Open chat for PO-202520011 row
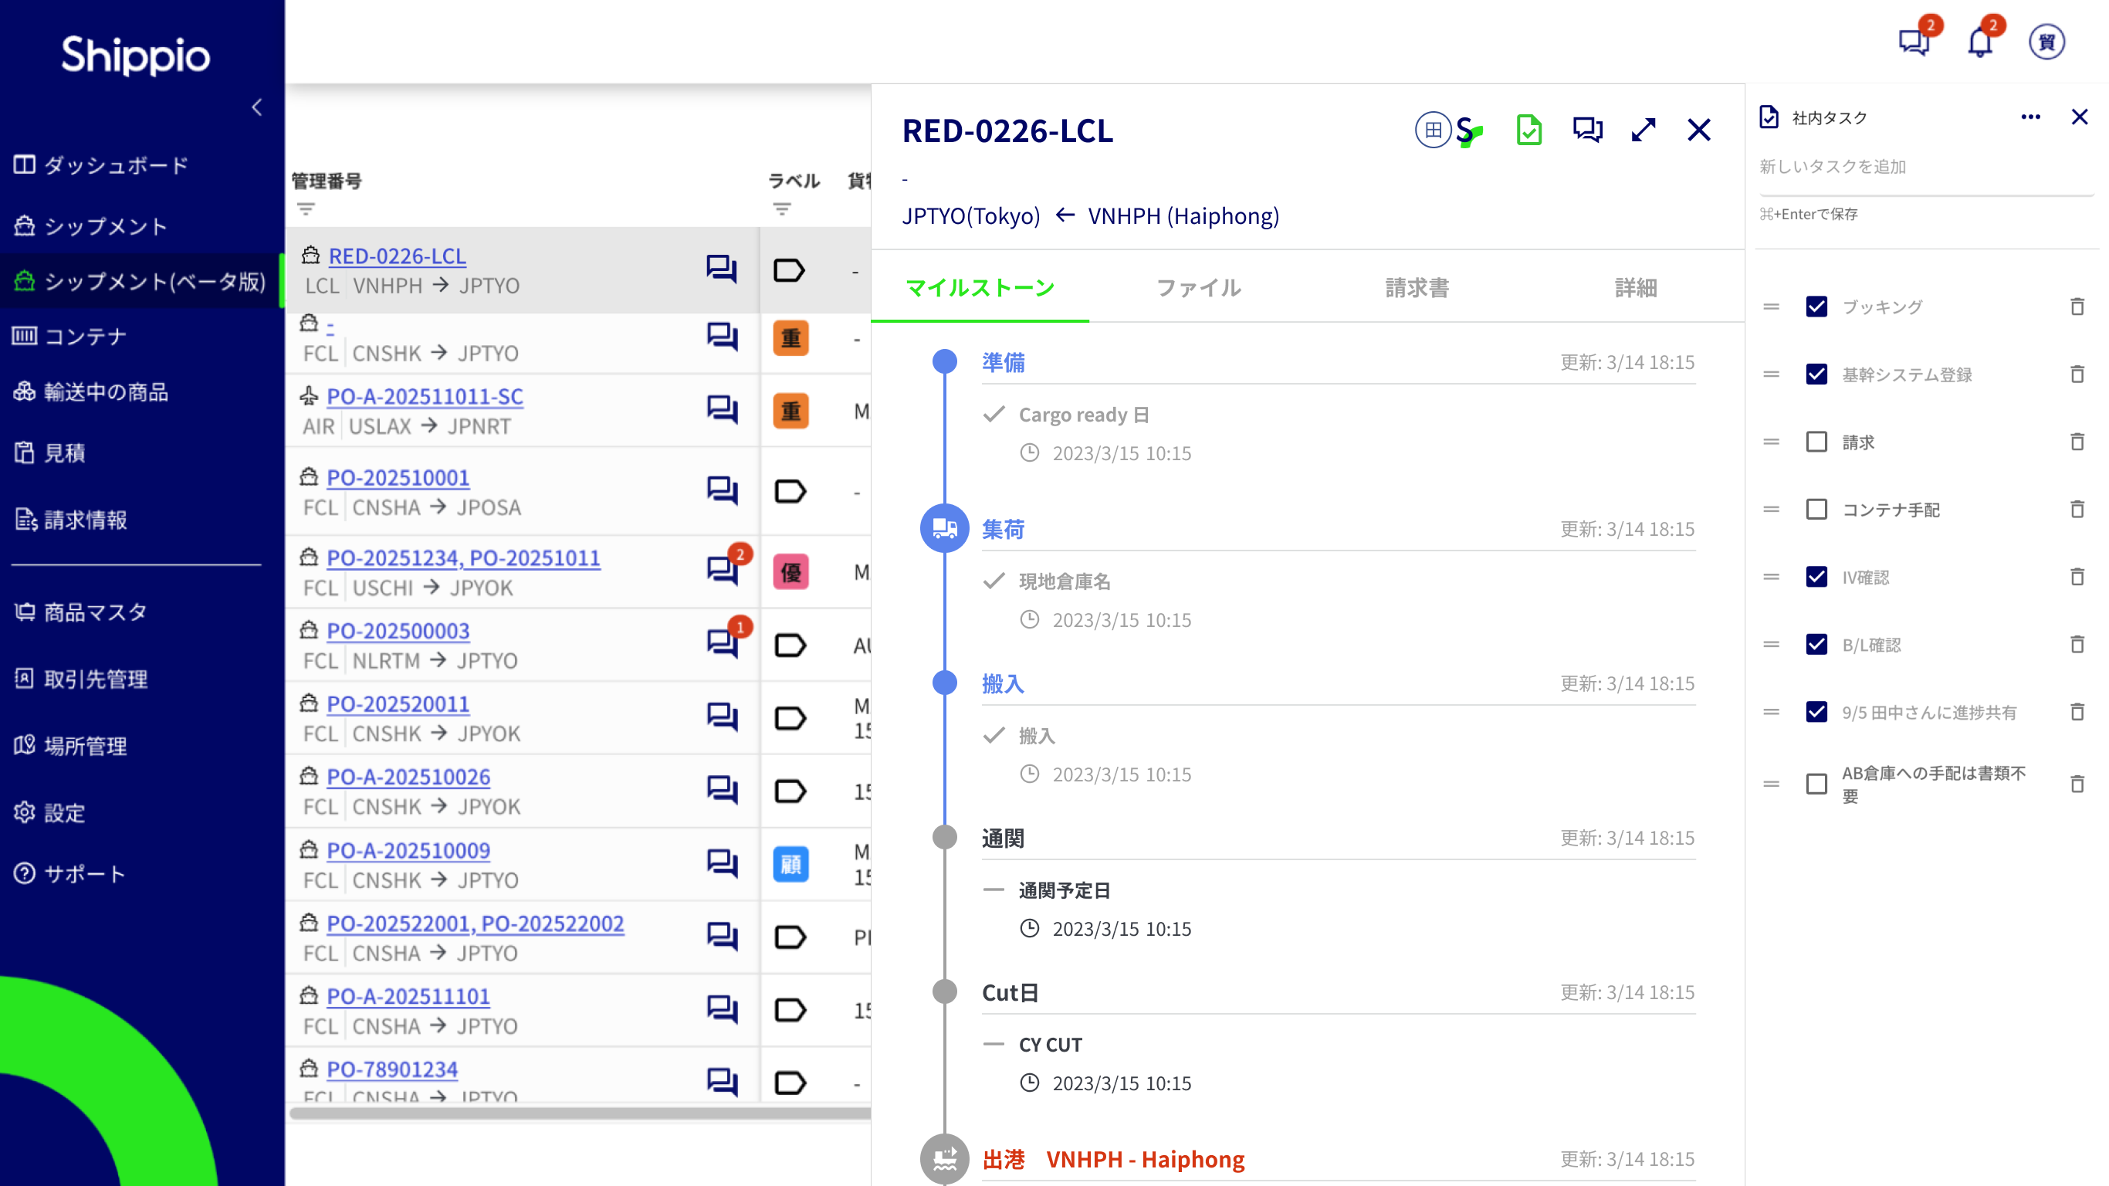 point(721,717)
